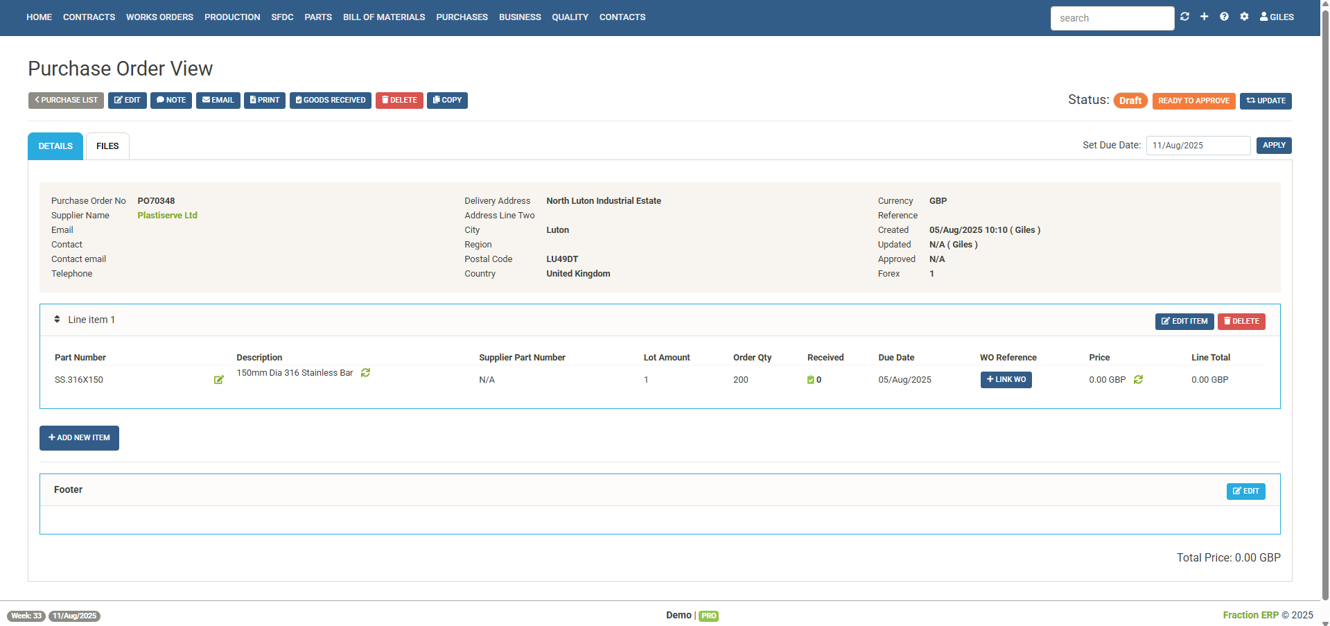Image resolution: width=1330 pixels, height=626 pixels.
Task: Collapse Line item 1 using sort arrows
Action: click(x=57, y=320)
